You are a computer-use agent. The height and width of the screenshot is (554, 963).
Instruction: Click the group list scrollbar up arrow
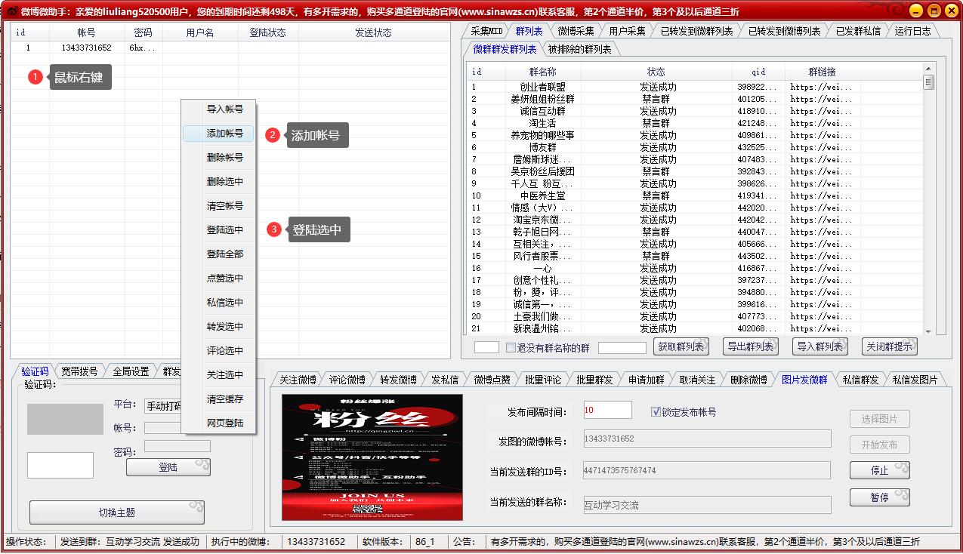coord(929,69)
